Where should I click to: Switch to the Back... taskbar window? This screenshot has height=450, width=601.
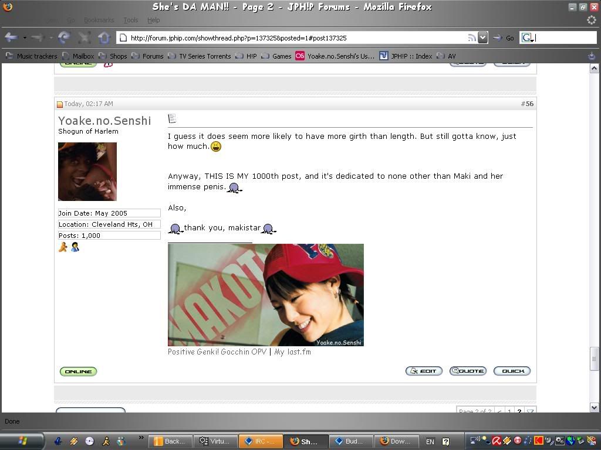tap(170, 441)
